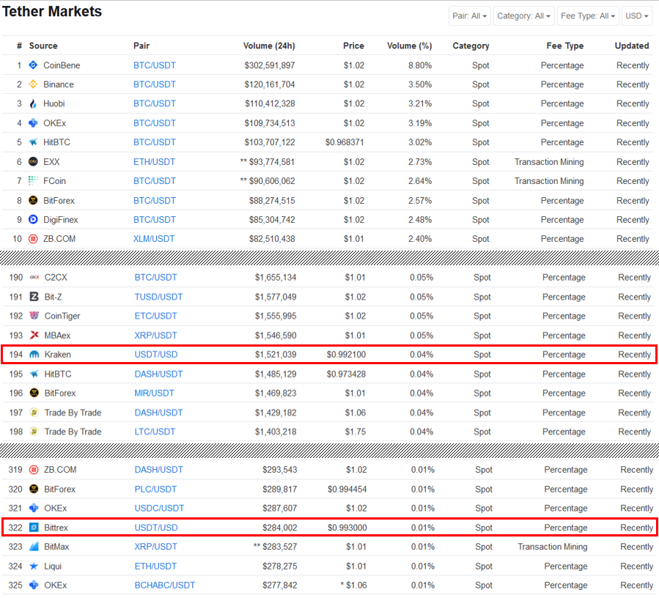Open the Pair: All dropdown
This screenshot has height=598, width=659.
(470, 16)
